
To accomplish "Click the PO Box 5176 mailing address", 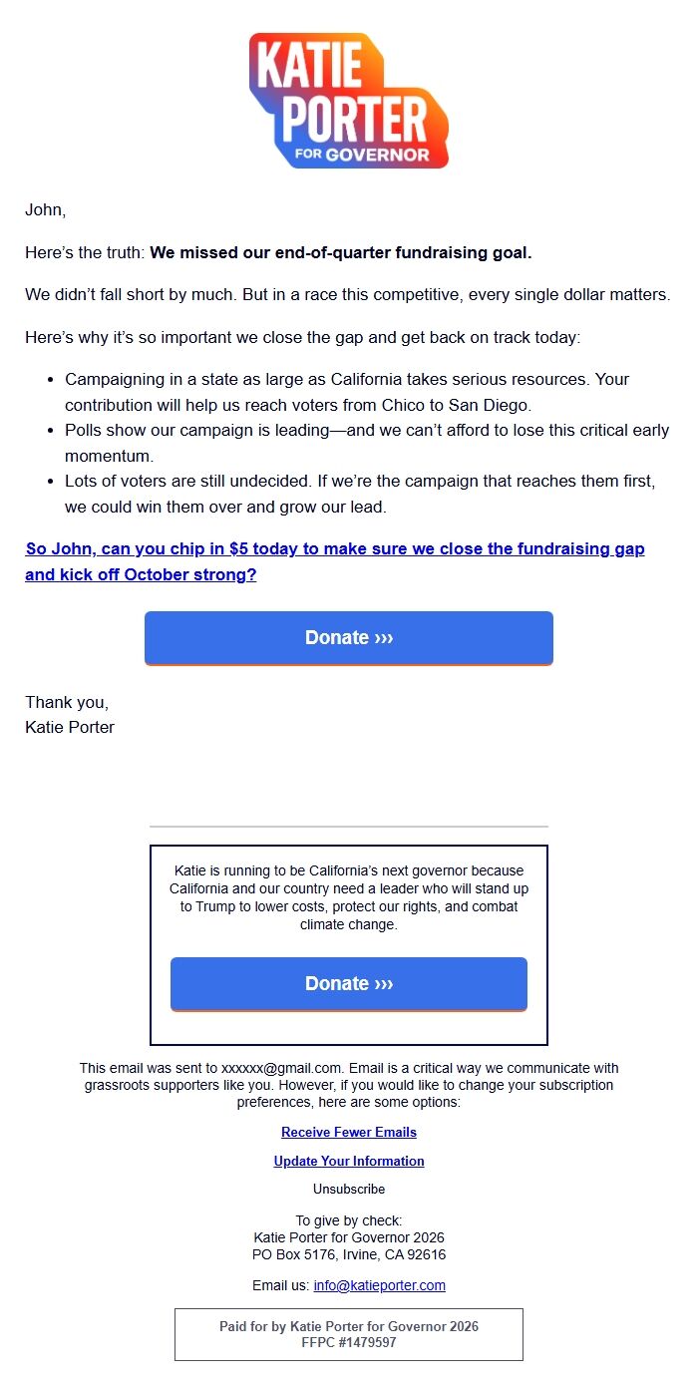I will click(349, 1255).
